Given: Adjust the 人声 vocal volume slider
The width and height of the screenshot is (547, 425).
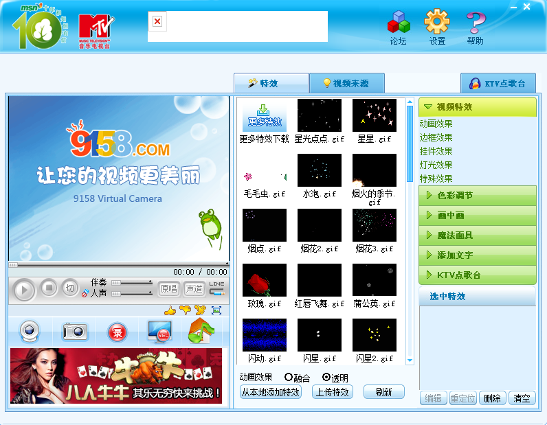Looking at the screenshot, I should coord(131,294).
